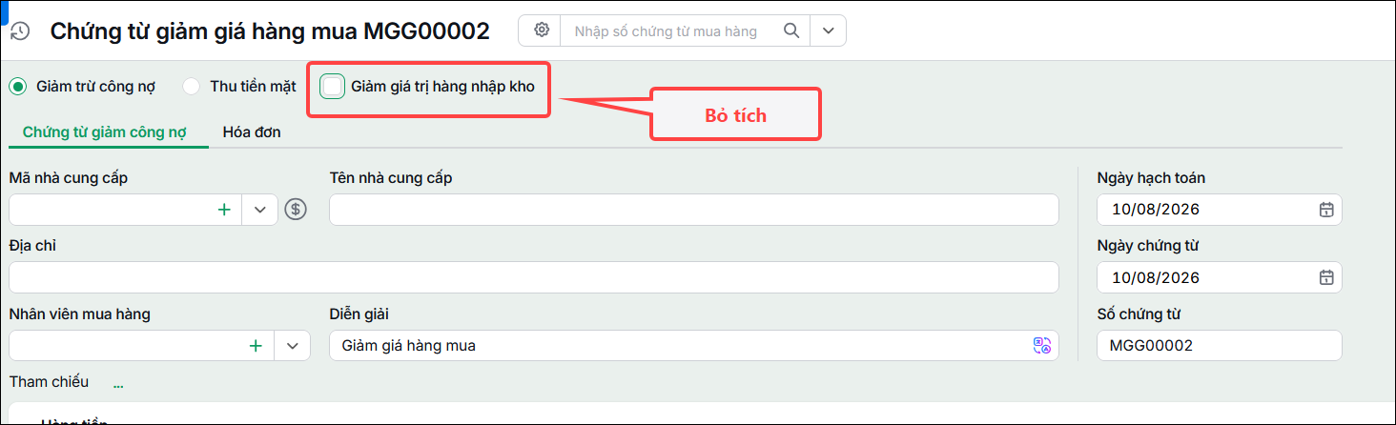1396x425 pixels.
Task: Select Thu tiền mặt radio option
Action: pyautogui.click(x=192, y=86)
